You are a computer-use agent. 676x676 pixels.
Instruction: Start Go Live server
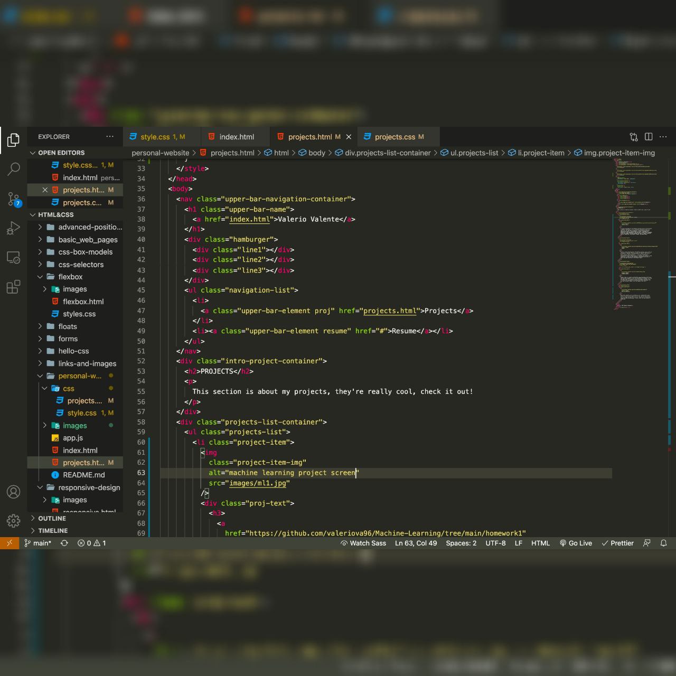pos(576,543)
